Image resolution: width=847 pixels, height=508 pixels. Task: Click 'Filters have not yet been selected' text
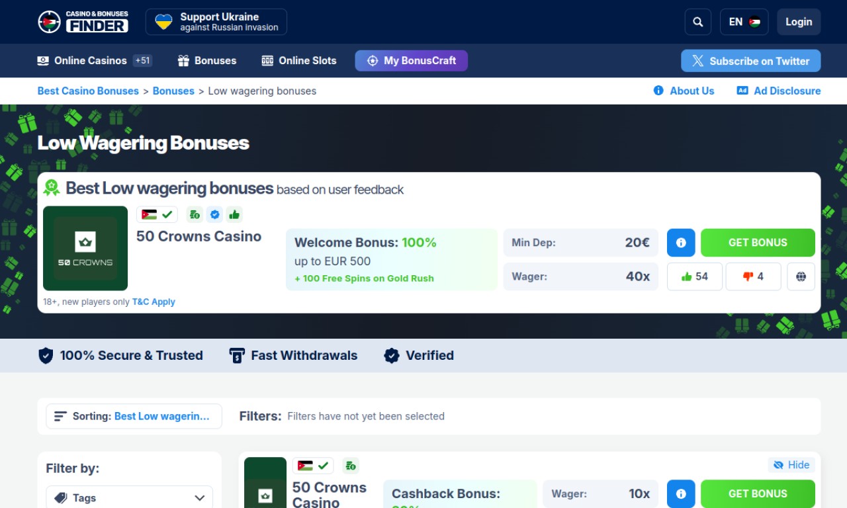coord(366,416)
